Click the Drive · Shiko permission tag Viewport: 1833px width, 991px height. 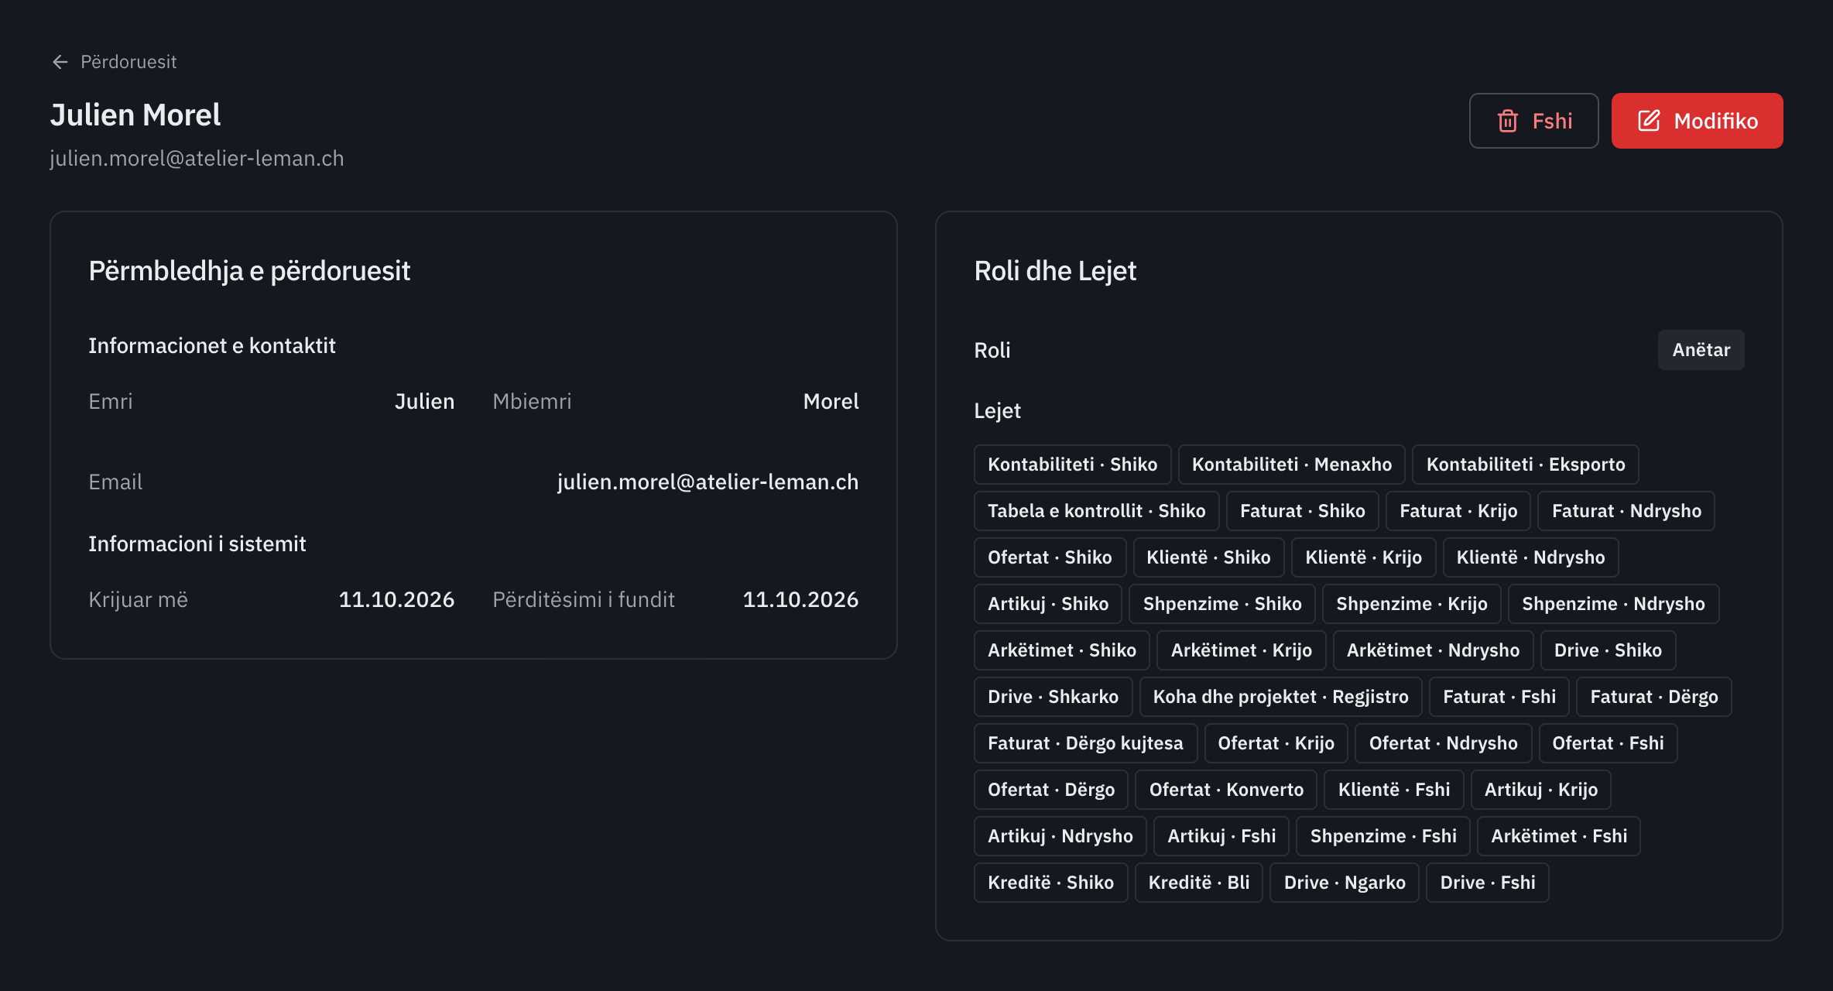point(1608,650)
